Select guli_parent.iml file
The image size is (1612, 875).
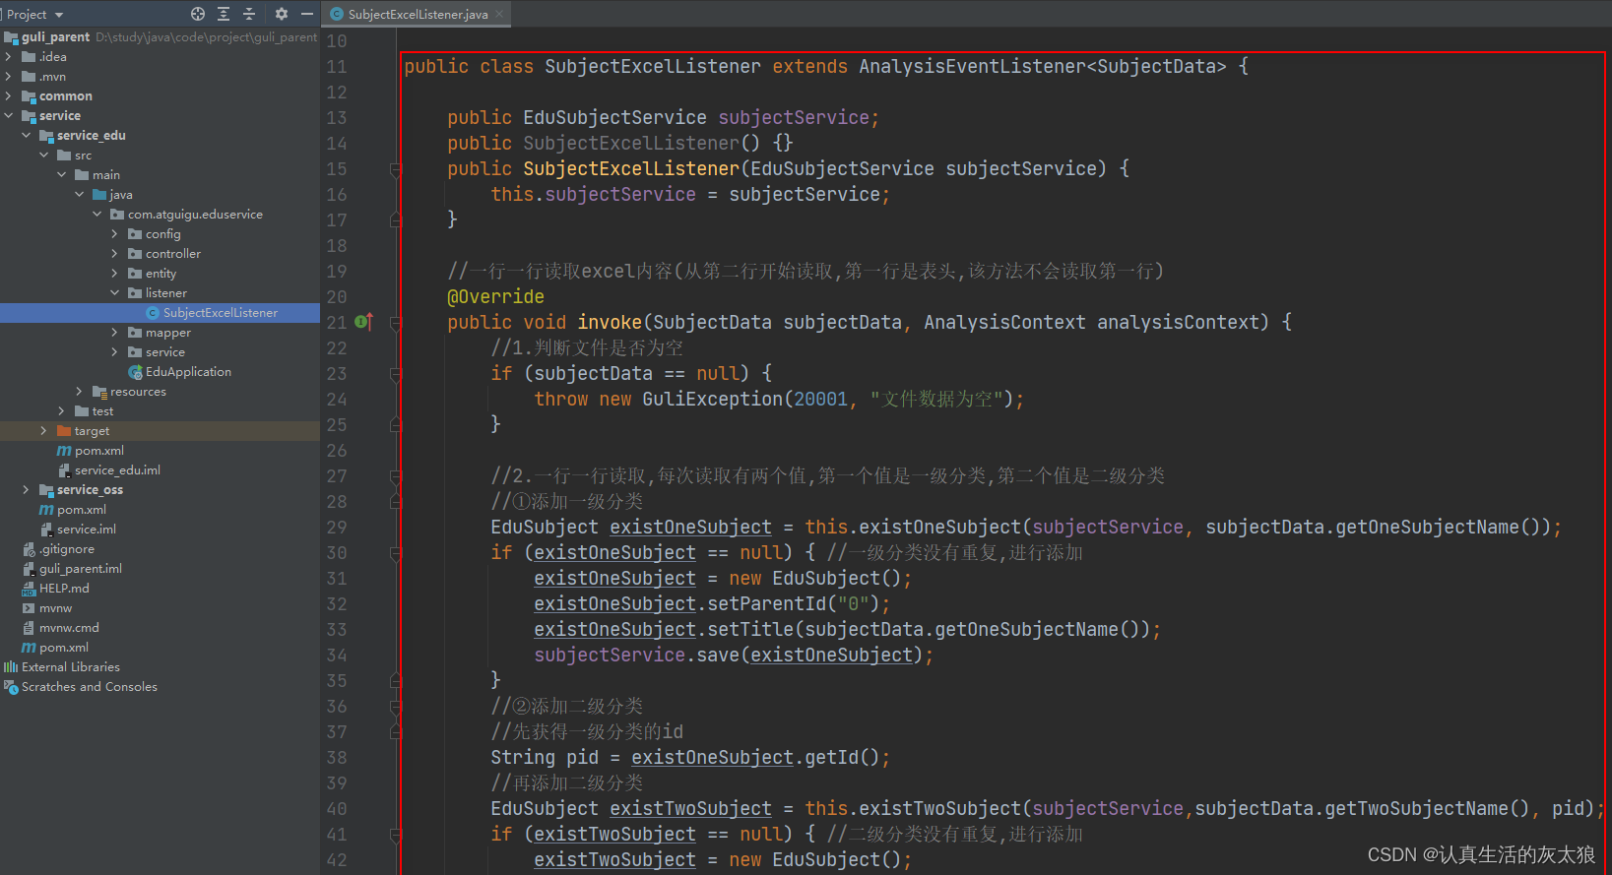(x=81, y=569)
